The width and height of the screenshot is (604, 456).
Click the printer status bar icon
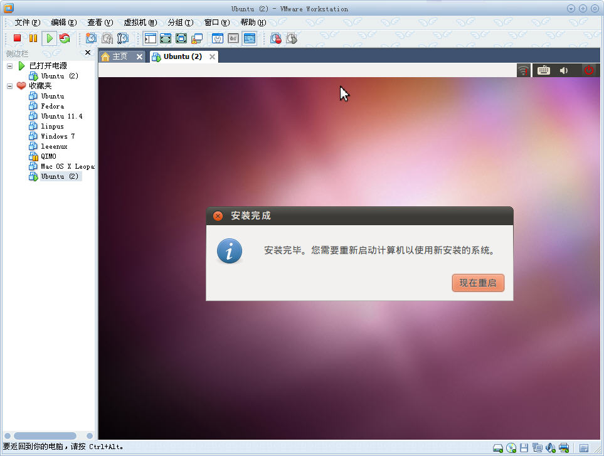(564, 448)
